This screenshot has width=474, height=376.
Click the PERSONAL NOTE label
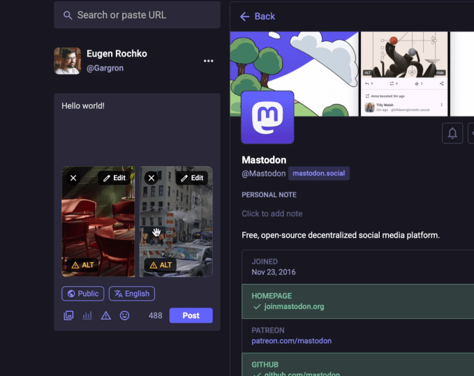(269, 195)
